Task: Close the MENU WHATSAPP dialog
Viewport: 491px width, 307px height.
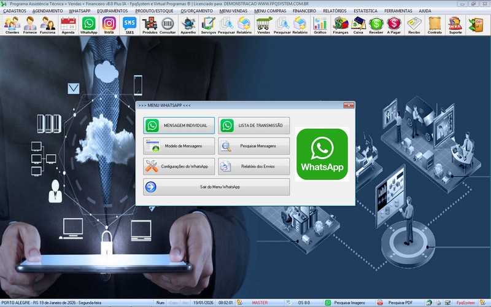Action: pyautogui.click(x=349, y=105)
